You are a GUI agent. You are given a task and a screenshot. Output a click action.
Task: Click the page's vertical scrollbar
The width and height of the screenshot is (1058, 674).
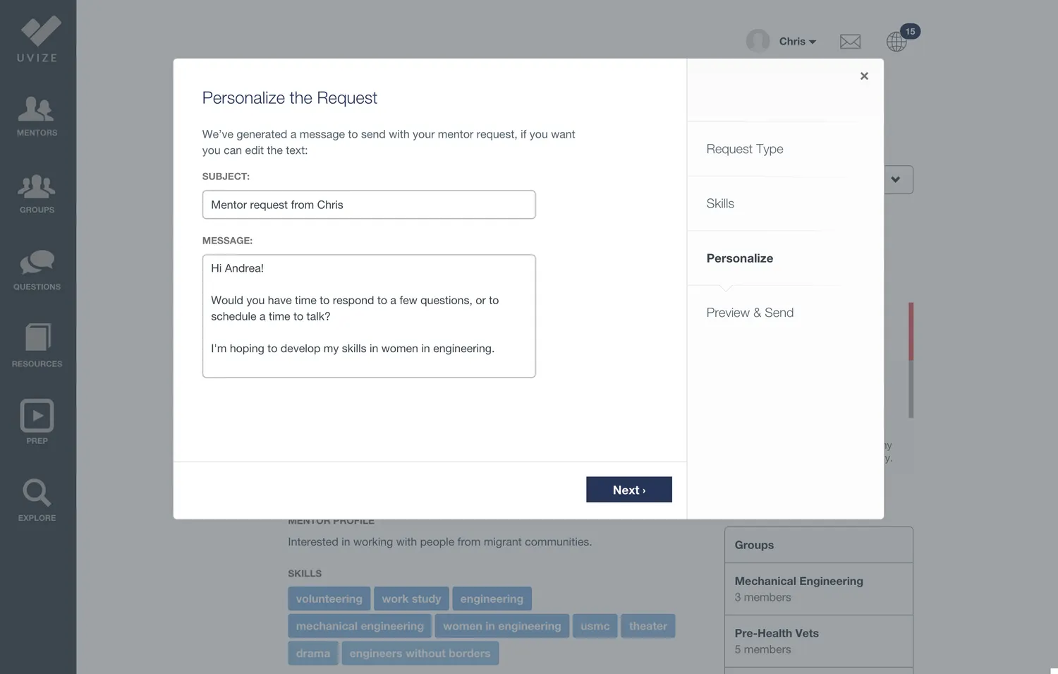point(911,360)
